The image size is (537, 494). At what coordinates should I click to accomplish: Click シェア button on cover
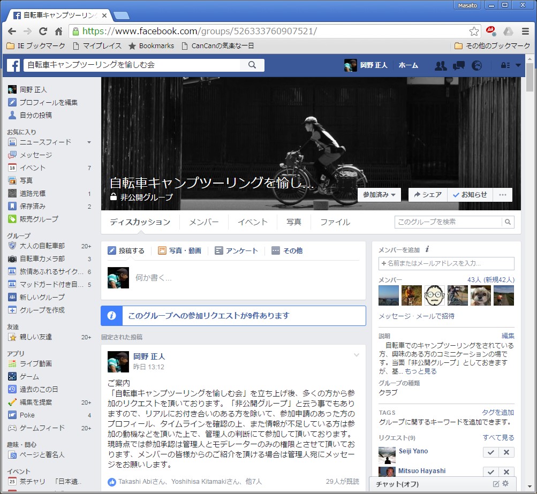click(x=428, y=195)
